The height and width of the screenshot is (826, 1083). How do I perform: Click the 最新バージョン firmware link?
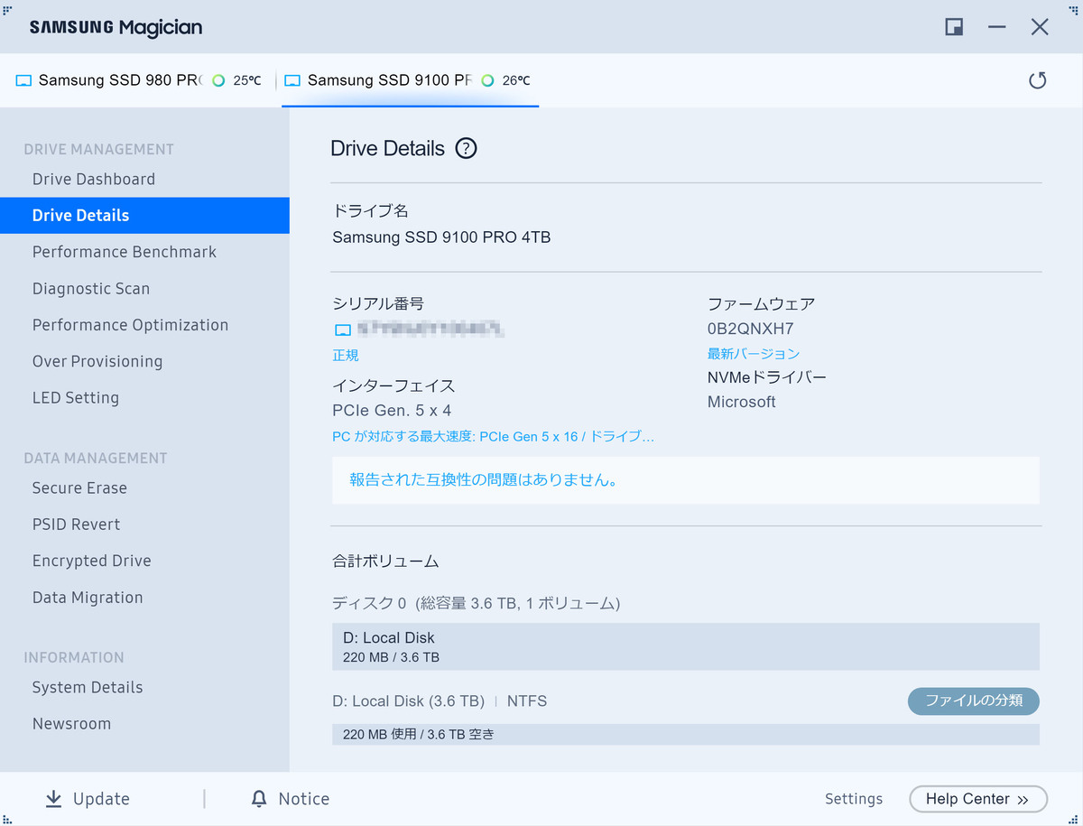click(754, 354)
